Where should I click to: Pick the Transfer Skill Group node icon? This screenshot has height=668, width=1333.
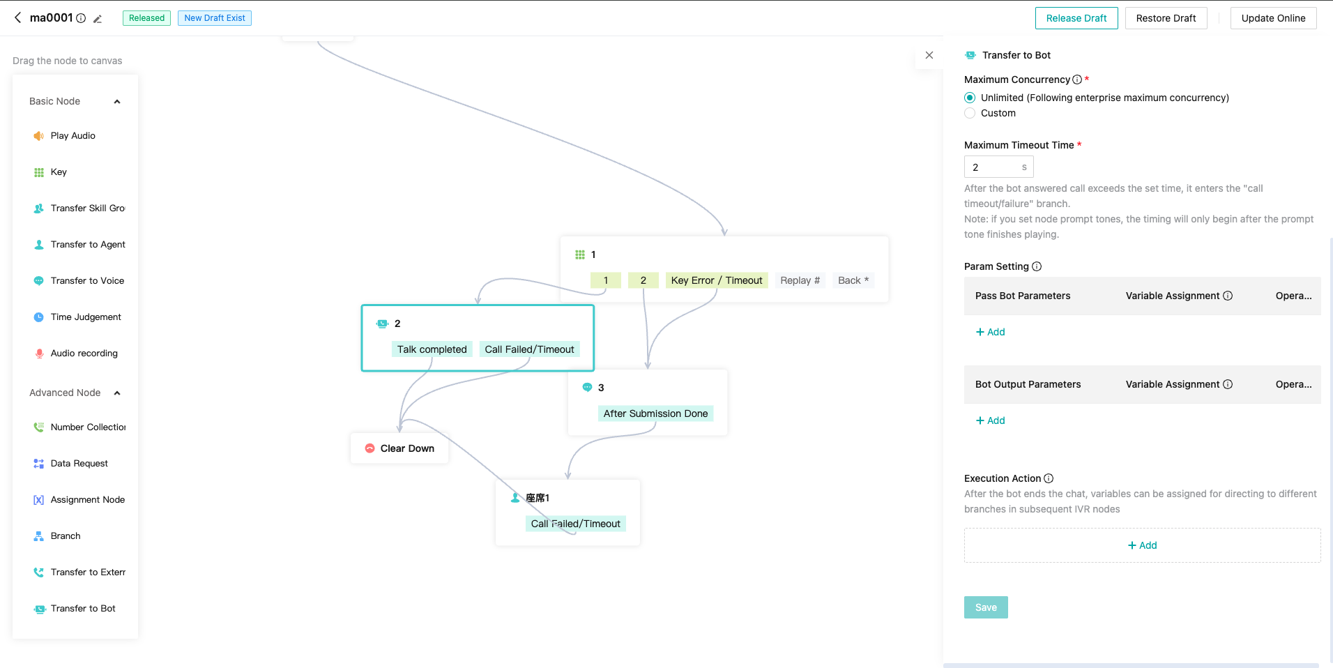tap(39, 208)
